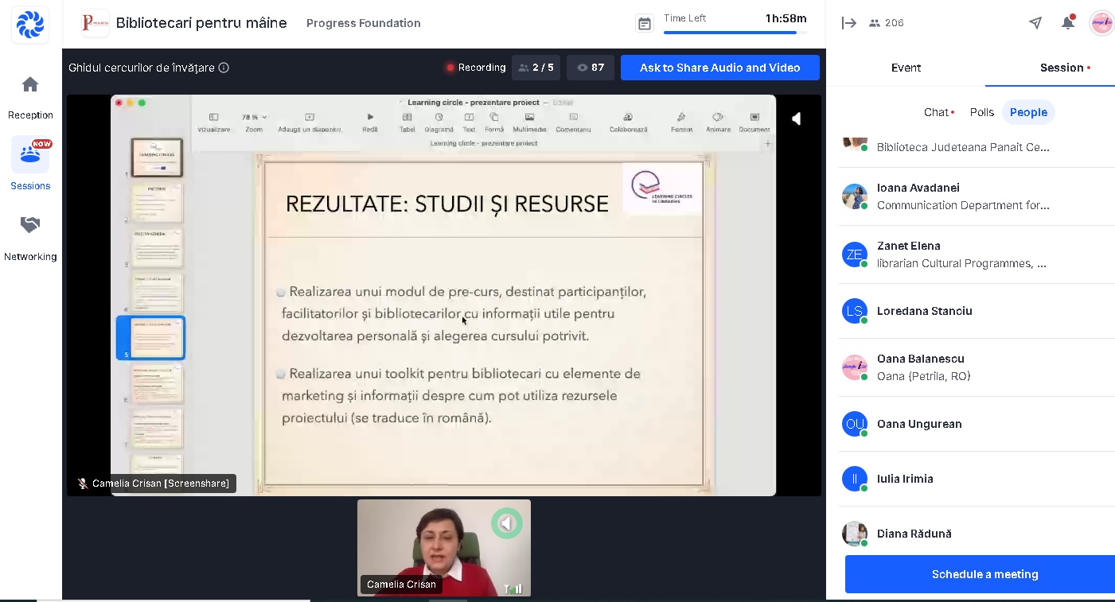
Task: Click the Time Left progress bar
Action: (x=734, y=33)
